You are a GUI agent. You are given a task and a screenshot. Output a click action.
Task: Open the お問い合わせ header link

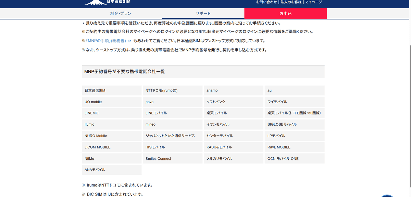coord(266,2)
